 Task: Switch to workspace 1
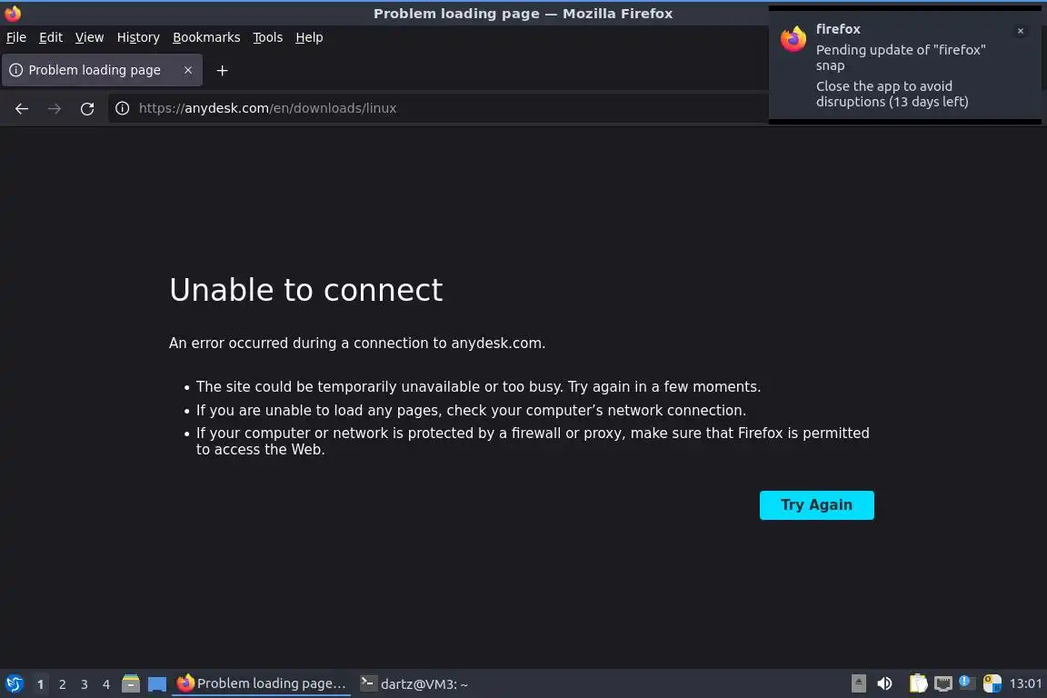[x=40, y=684]
